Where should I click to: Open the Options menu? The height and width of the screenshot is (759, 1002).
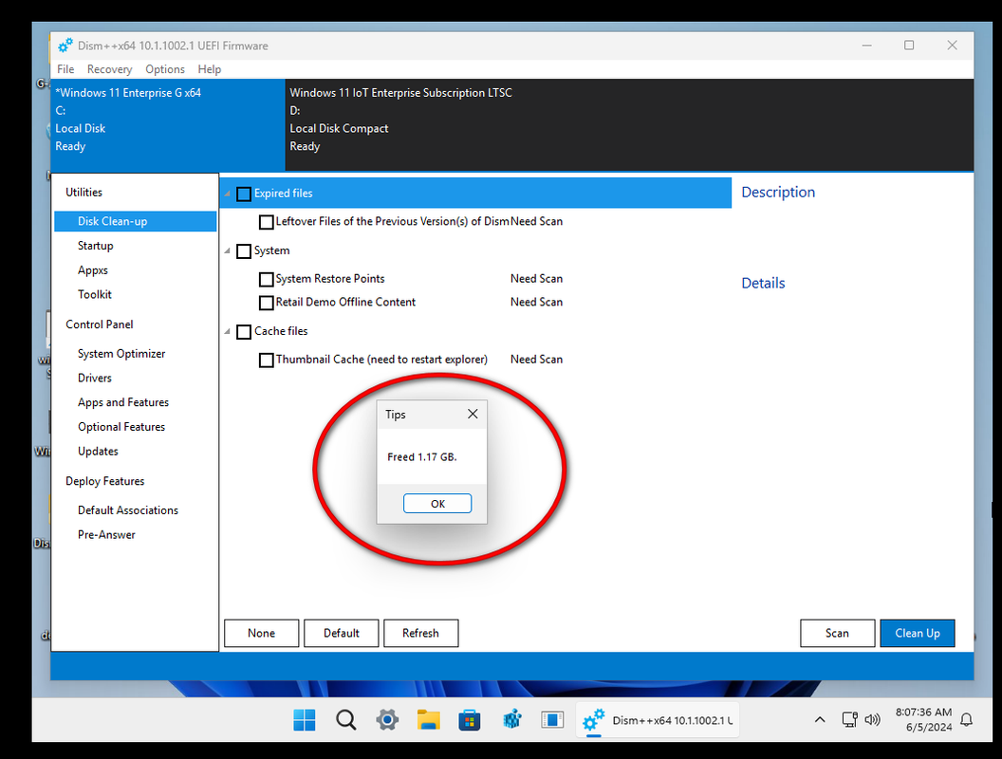click(165, 69)
